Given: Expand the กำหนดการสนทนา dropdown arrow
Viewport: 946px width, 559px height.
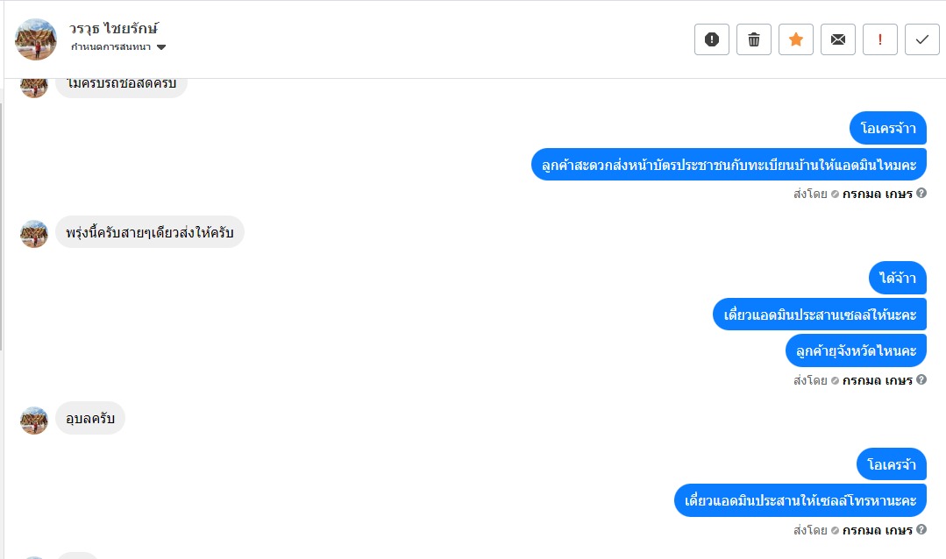Looking at the screenshot, I should click(161, 47).
